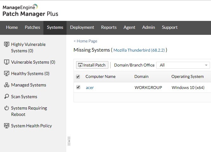This screenshot has width=211, height=152.
Task: Click the Install Patch button
Action: click(x=92, y=65)
